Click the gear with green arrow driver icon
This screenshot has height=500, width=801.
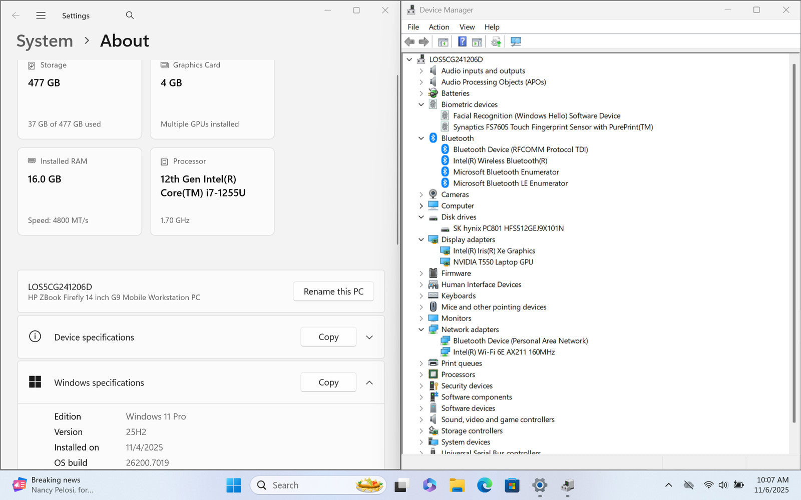click(x=496, y=41)
